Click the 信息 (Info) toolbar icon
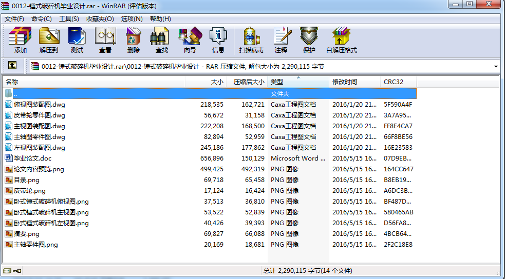 tap(218, 36)
